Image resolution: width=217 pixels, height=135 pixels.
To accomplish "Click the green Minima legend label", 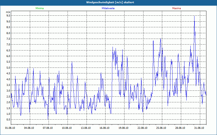I will 40,8.
